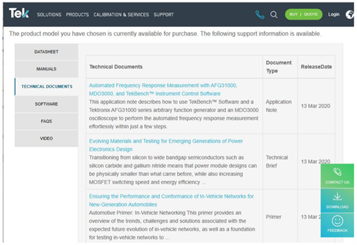Click the globe language icon
Viewport: 357px width, 245px height.
coord(350,14)
